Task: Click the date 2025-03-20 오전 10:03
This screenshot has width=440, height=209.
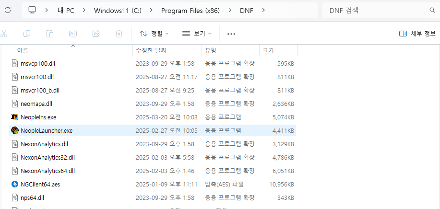Action: [x=166, y=117]
